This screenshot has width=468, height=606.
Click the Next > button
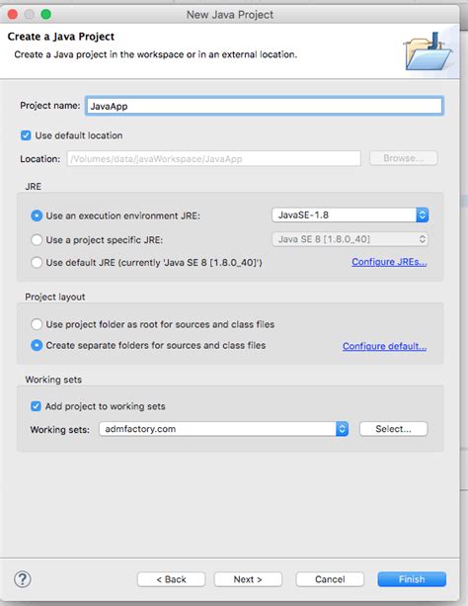click(x=248, y=579)
